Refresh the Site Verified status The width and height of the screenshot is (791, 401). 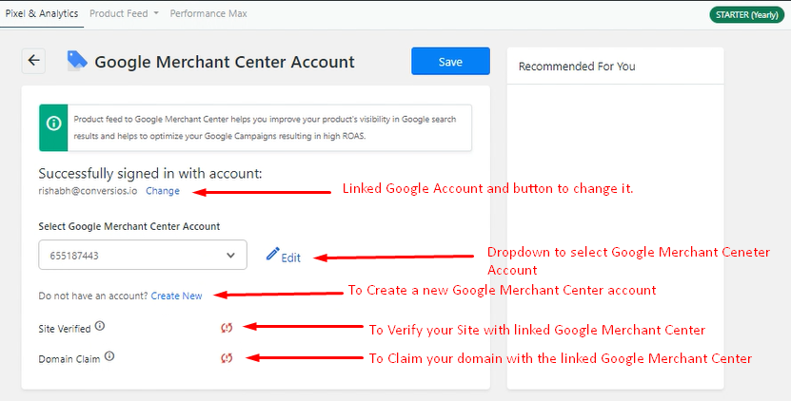[x=227, y=328]
